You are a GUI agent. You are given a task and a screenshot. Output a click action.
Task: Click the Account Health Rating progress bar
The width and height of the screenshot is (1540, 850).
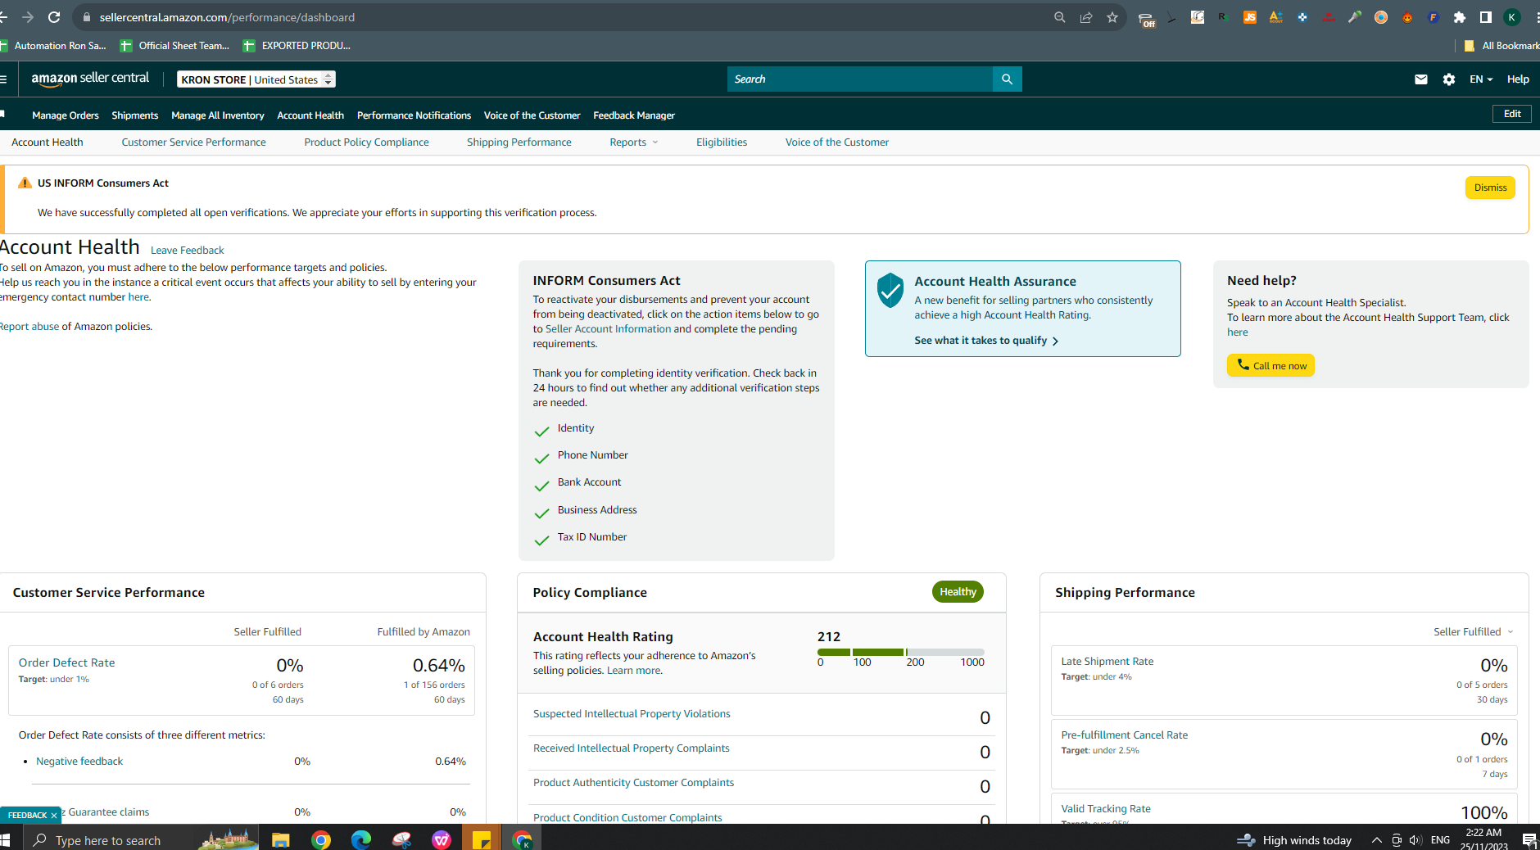point(901,652)
